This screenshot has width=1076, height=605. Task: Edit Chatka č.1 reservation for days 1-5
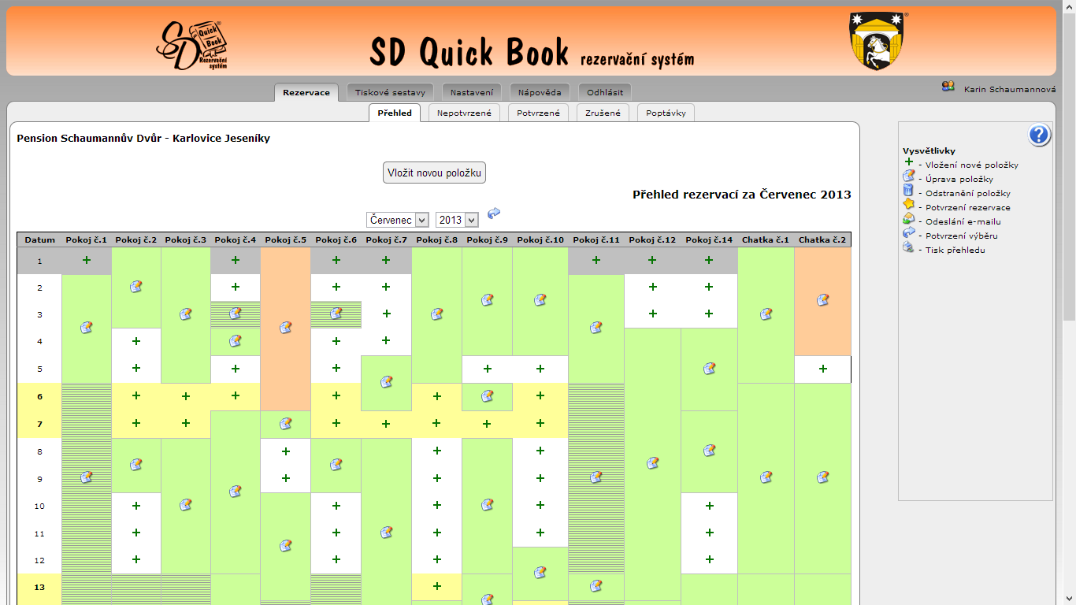click(766, 314)
